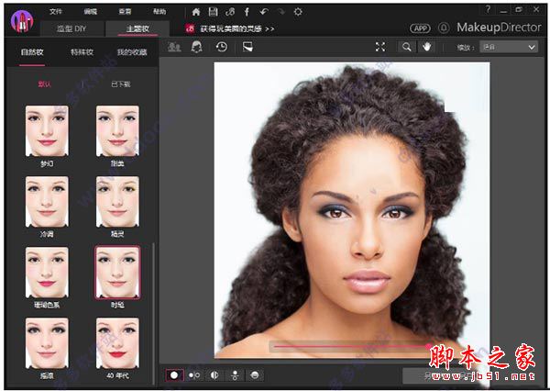This screenshot has width=550, height=391.
Task: Click the circular icon next to APP badge
Action: click(444, 28)
